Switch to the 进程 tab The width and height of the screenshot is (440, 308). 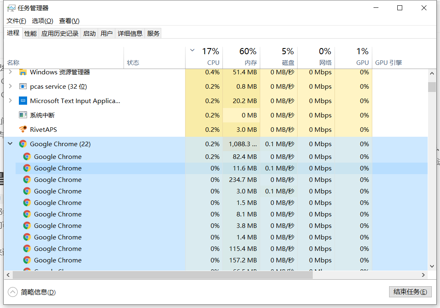pyautogui.click(x=13, y=33)
